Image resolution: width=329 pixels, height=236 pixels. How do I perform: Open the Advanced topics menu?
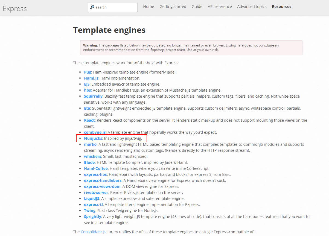pyautogui.click(x=252, y=7)
